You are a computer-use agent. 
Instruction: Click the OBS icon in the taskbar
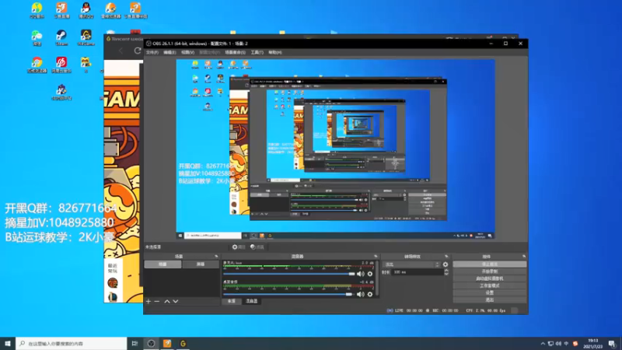pyautogui.click(x=151, y=344)
